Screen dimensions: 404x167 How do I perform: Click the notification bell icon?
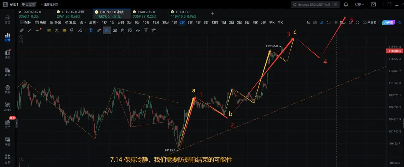[346, 4]
